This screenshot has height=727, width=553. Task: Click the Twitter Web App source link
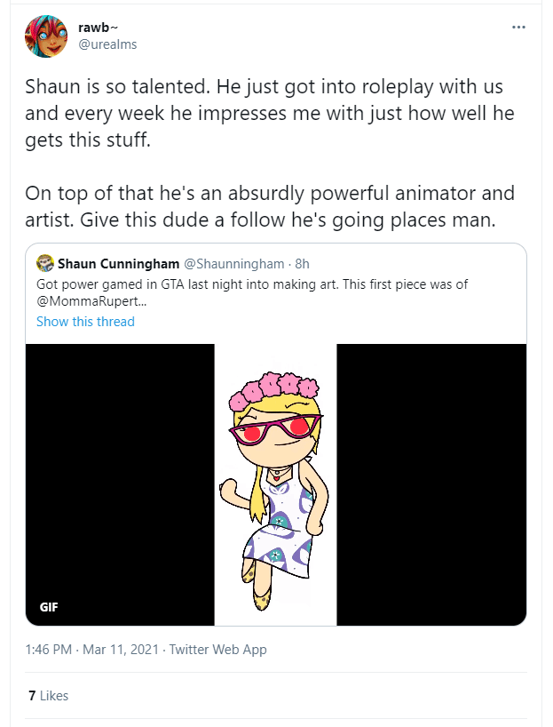pyautogui.click(x=217, y=649)
